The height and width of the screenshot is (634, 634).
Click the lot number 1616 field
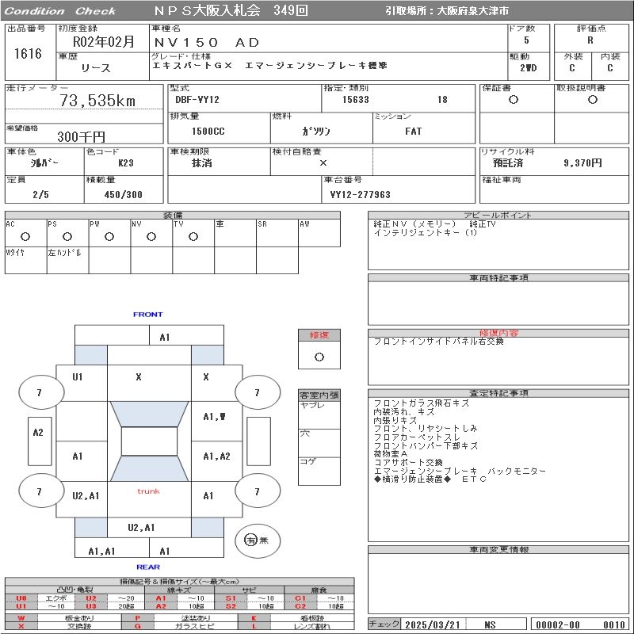28,53
